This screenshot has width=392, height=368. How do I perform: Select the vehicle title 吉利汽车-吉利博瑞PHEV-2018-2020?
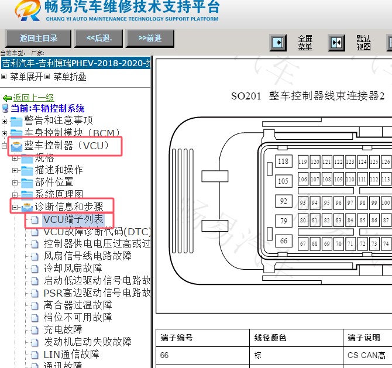(75, 63)
